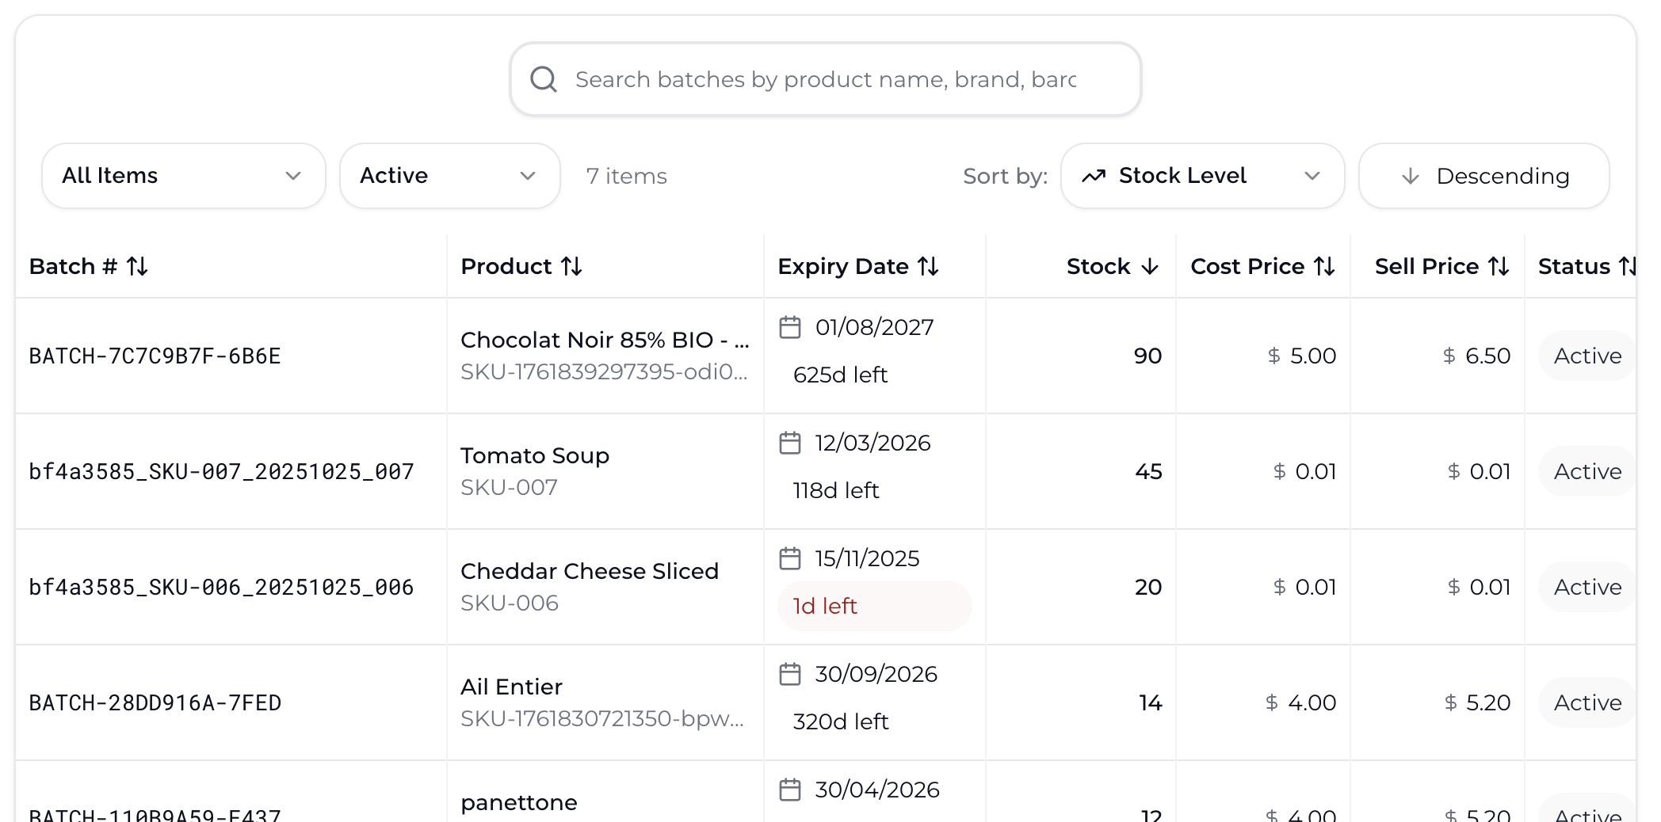Click the red 1d left expiry indicator
Screen dimensions: 1661x822
[874, 605]
